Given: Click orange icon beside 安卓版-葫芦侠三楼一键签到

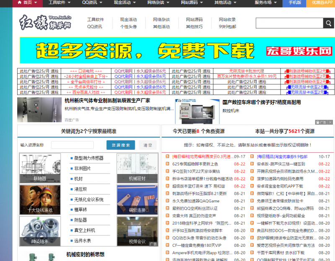Looking at the screenshot, I should point(252,164).
